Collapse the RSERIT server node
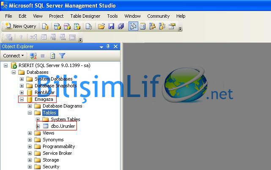The width and height of the screenshot is (271, 170). click(5, 65)
